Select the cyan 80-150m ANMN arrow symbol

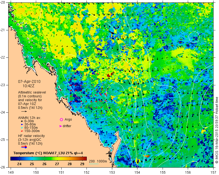[22, 128]
